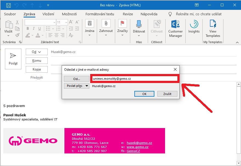Open the Poslat přes dropdown

tap(76, 86)
